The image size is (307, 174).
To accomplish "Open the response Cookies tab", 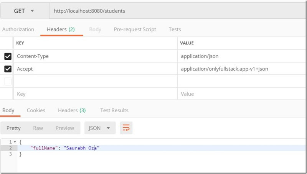I will (36, 110).
